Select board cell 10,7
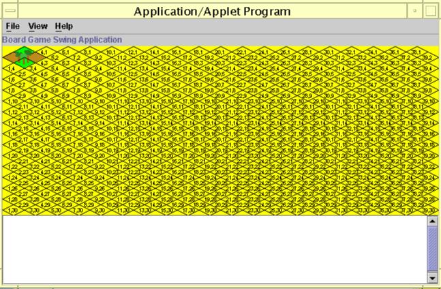Image resolution: width=441 pixels, height=289 pixels. tap(111, 85)
